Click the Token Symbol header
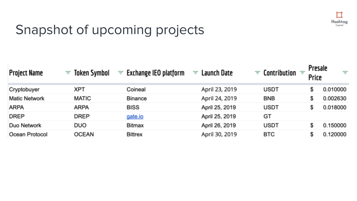The image size is (357, 201). pyautogui.click(x=91, y=73)
